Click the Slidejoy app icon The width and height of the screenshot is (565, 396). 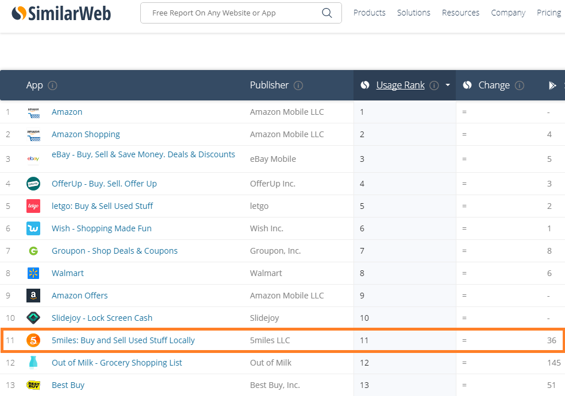(x=33, y=318)
